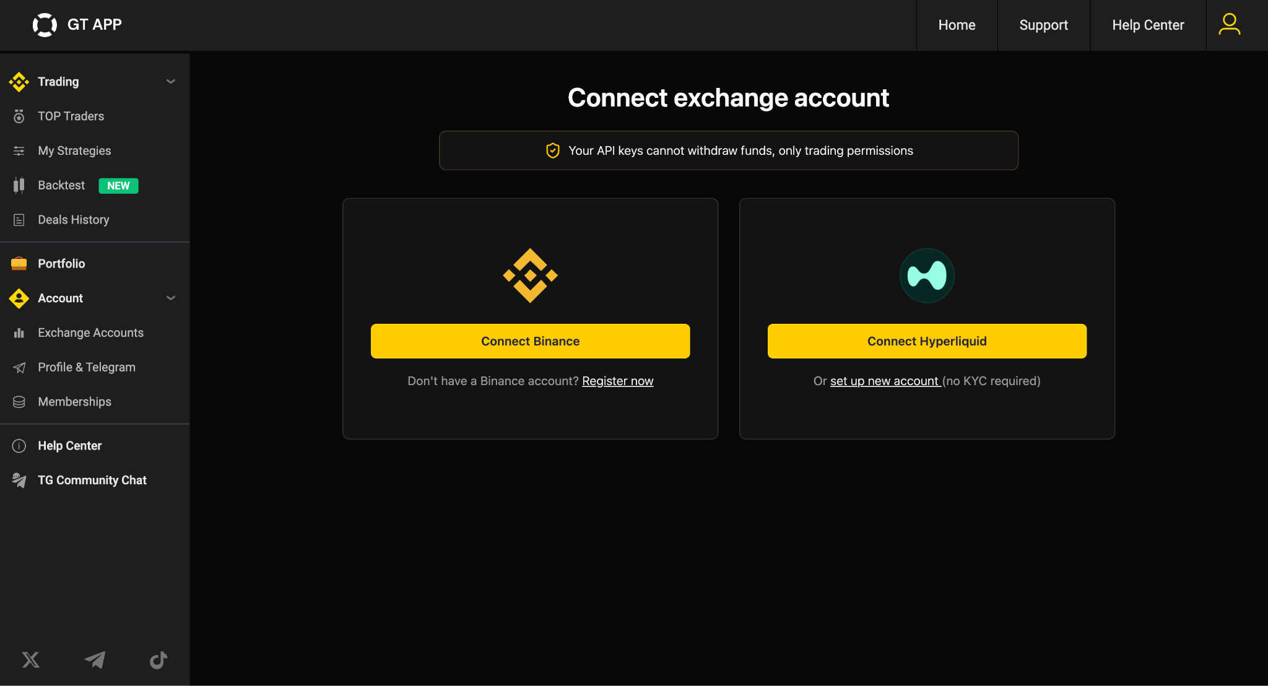Click the Help Center info icon
The height and width of the screenshot is (686, 1268).
pos(19,446)
